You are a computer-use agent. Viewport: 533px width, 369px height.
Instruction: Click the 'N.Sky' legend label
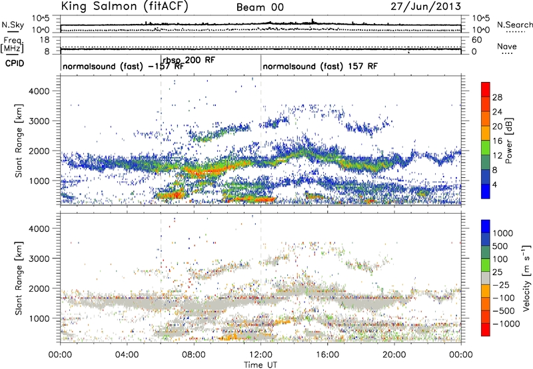click(x=13, y=25)
